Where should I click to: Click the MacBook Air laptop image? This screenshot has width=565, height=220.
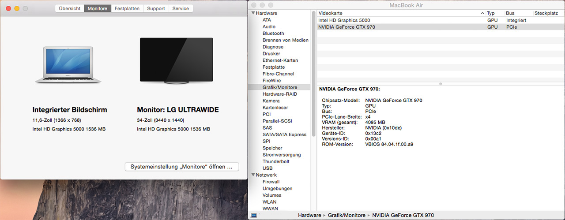point(68,64)
